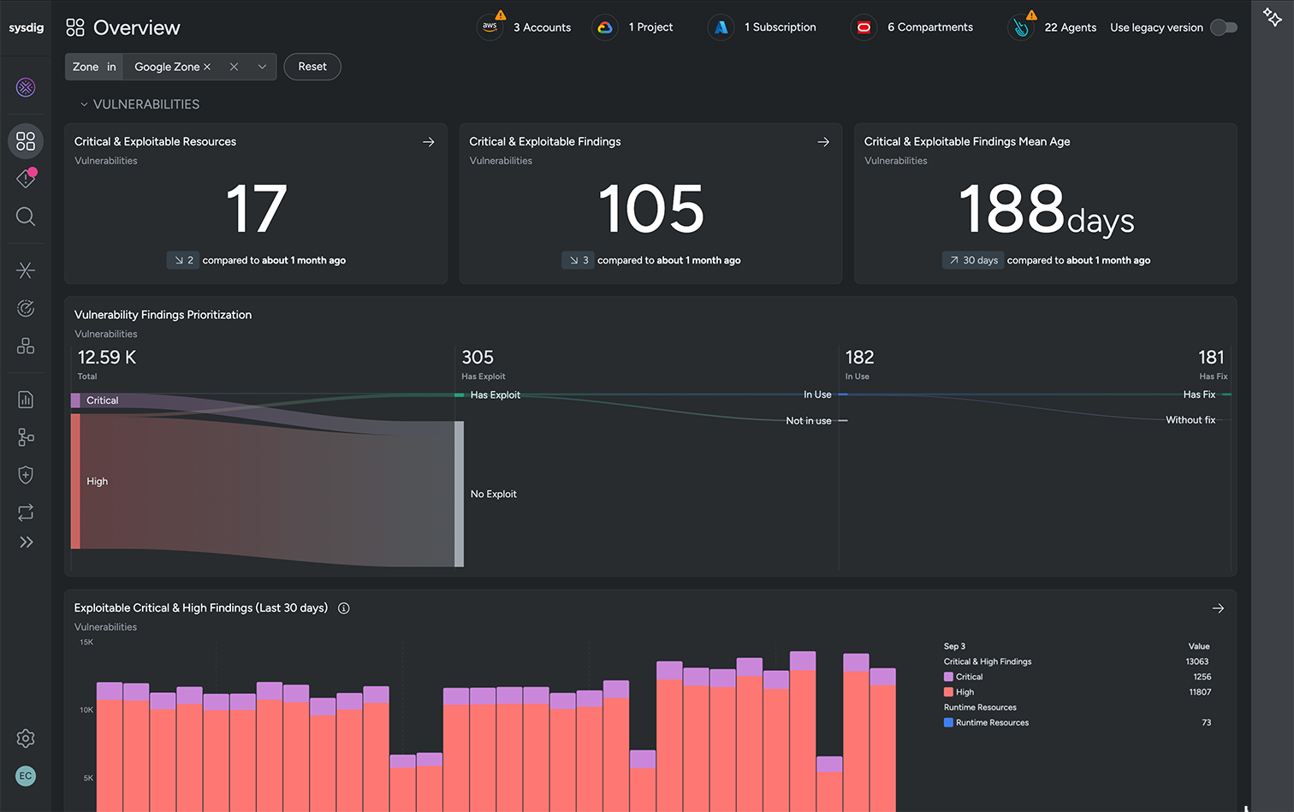The width and height of the screenshot is (1294, 812).
Task: Collapse the VULNERABILITIES section
Action: (84, 104)
